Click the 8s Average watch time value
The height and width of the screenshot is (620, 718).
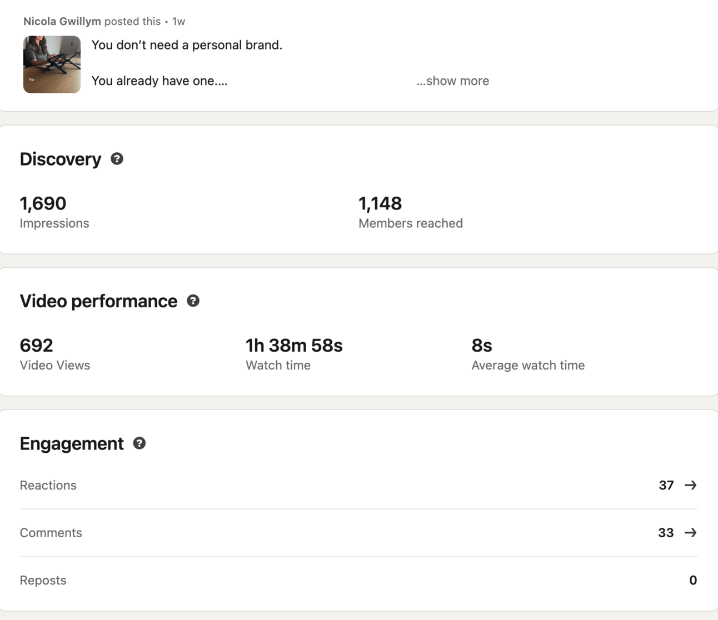click(x=482, y=346)
